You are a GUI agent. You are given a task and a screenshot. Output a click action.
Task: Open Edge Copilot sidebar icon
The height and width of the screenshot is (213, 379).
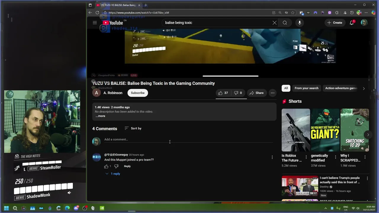pos(373,13)
